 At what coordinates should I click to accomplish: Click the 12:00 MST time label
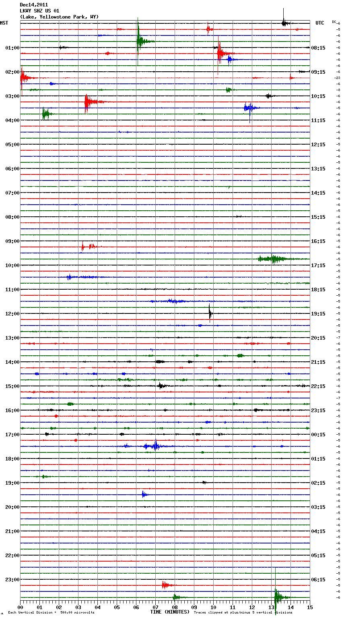tap(12, 314)
